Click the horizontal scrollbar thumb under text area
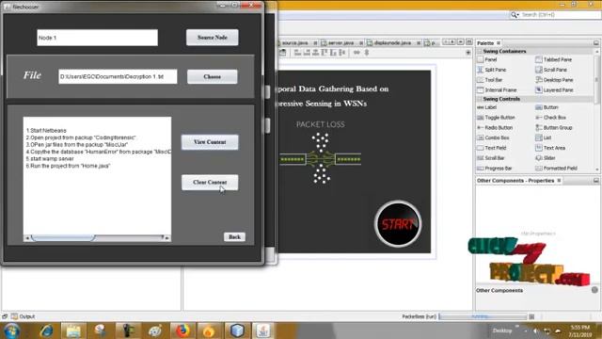602x339 pixels. point(63,238)
